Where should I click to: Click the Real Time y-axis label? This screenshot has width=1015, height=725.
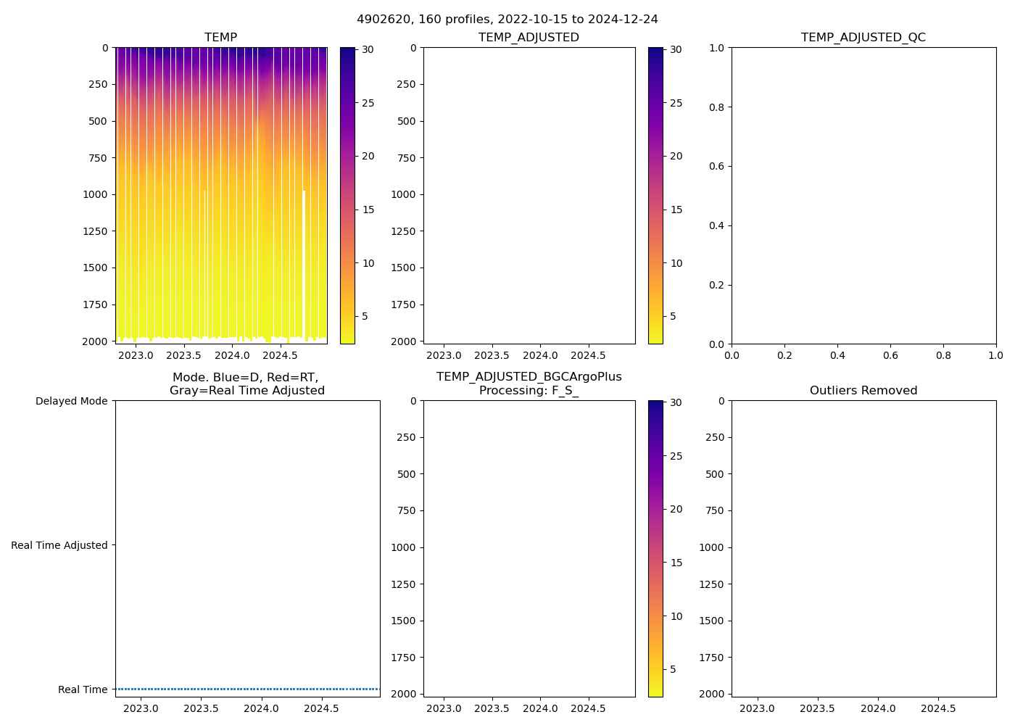point(83,689)
